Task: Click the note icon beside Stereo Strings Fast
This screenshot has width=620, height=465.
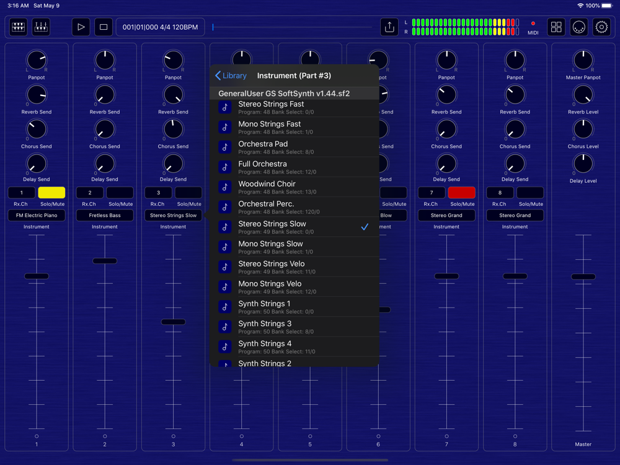Action: pos(225,107)
